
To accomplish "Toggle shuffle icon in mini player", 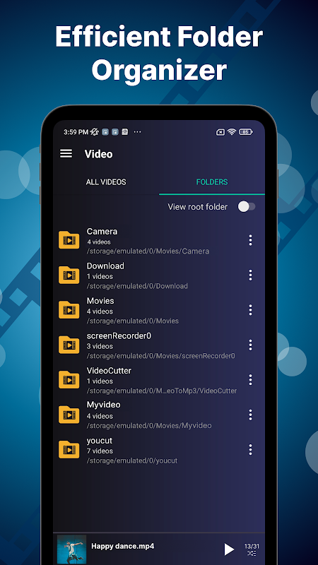I will (x=252, y=553).
